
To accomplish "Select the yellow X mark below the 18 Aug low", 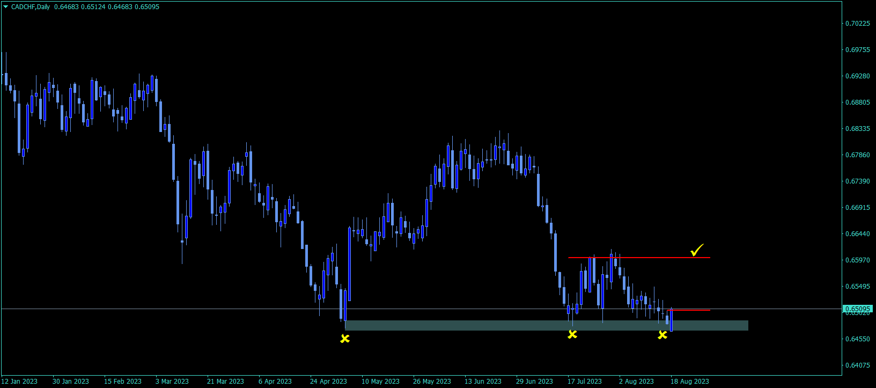I will tap(662, 335).
